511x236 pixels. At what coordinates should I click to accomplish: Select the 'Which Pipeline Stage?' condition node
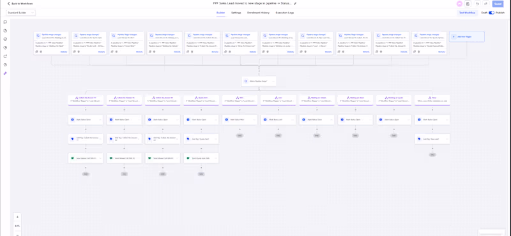(259, 81)
